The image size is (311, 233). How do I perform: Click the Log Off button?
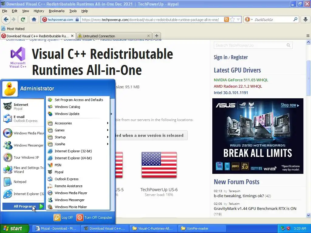coord(63,218)
